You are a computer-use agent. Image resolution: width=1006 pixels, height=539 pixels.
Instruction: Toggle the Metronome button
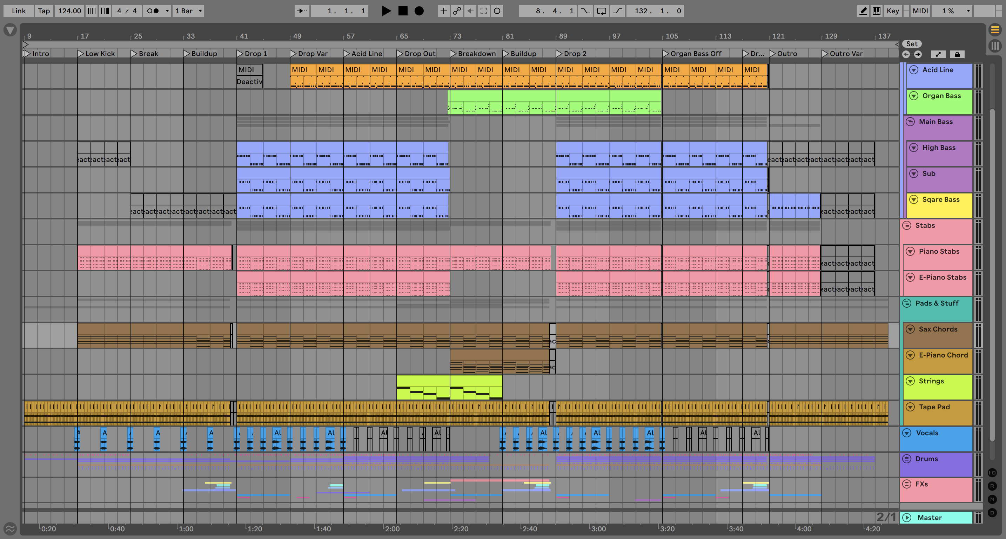[153, 11]
